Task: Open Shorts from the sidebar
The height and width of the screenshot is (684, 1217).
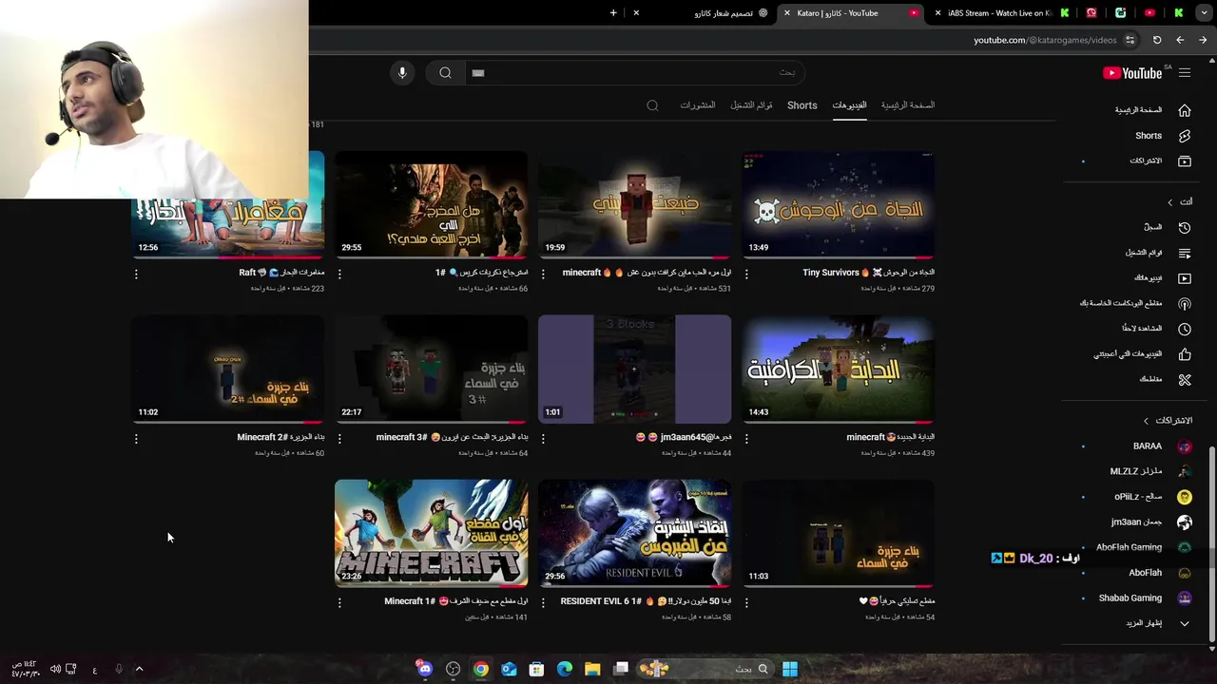Action: (x=1149, y=136)
